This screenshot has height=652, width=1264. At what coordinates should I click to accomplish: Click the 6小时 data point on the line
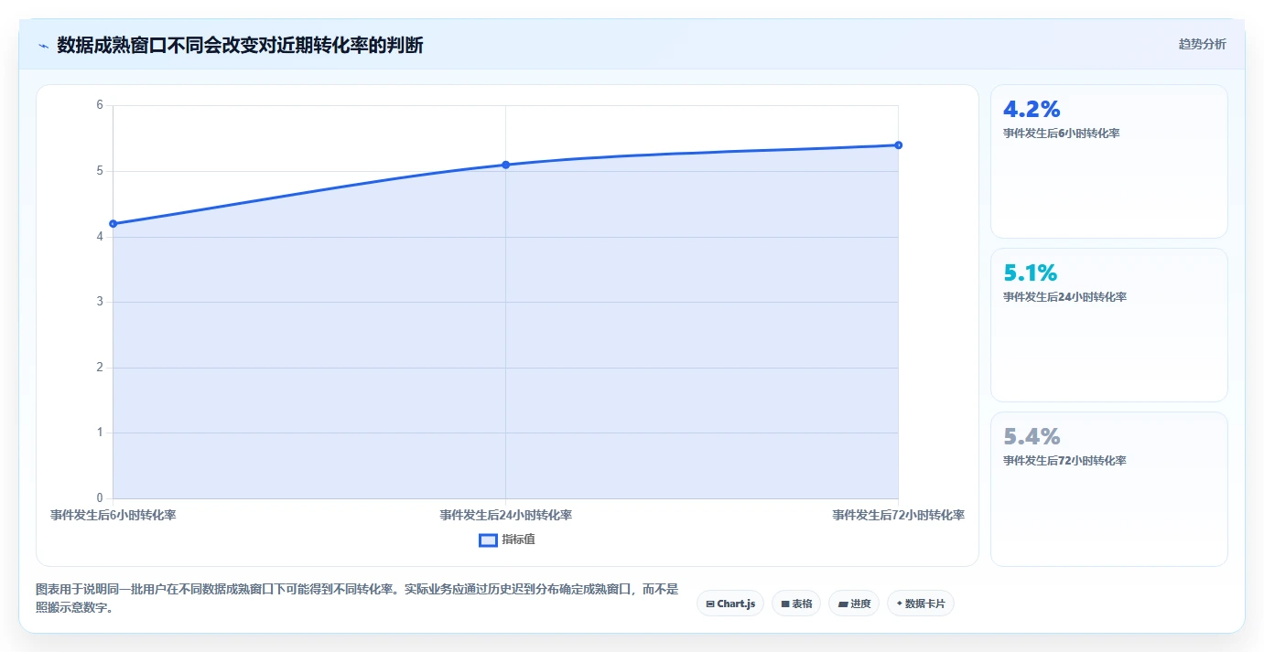pyautogui.click(x=113, y=223)
